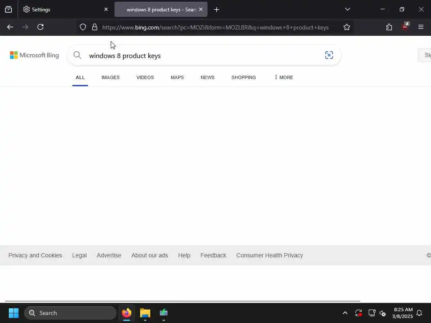Viewport: 431px width, 323px height.
Task: Switch to NEWS results
Action: point(208,77)
